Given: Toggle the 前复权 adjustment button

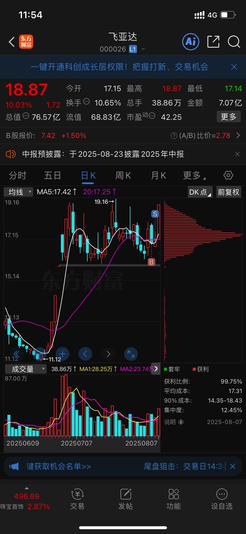Looking at the screenshot, I should coord(229,192).
